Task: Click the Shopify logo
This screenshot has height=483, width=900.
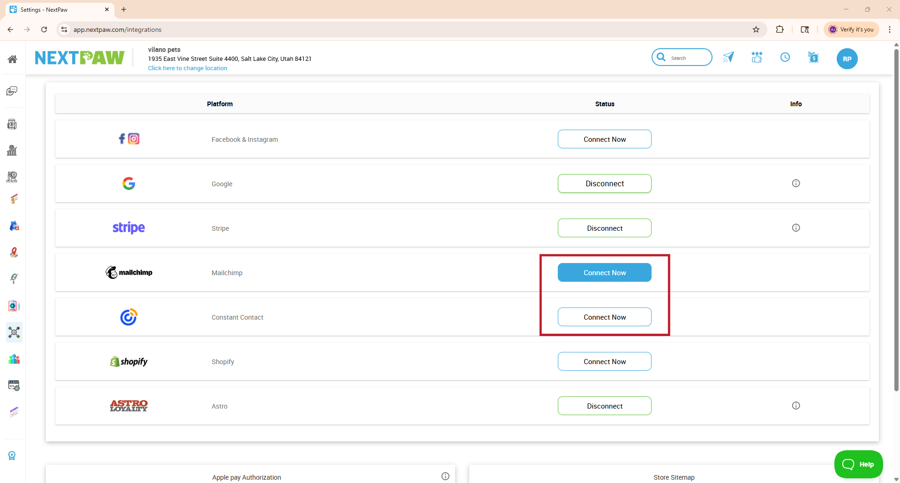Action: pyautogui.click(x=129, y=361)
